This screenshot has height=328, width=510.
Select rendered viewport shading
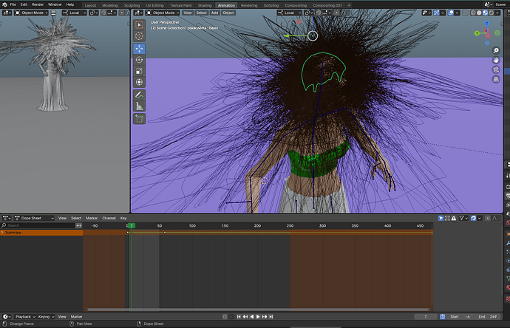[x=491, y=13]
